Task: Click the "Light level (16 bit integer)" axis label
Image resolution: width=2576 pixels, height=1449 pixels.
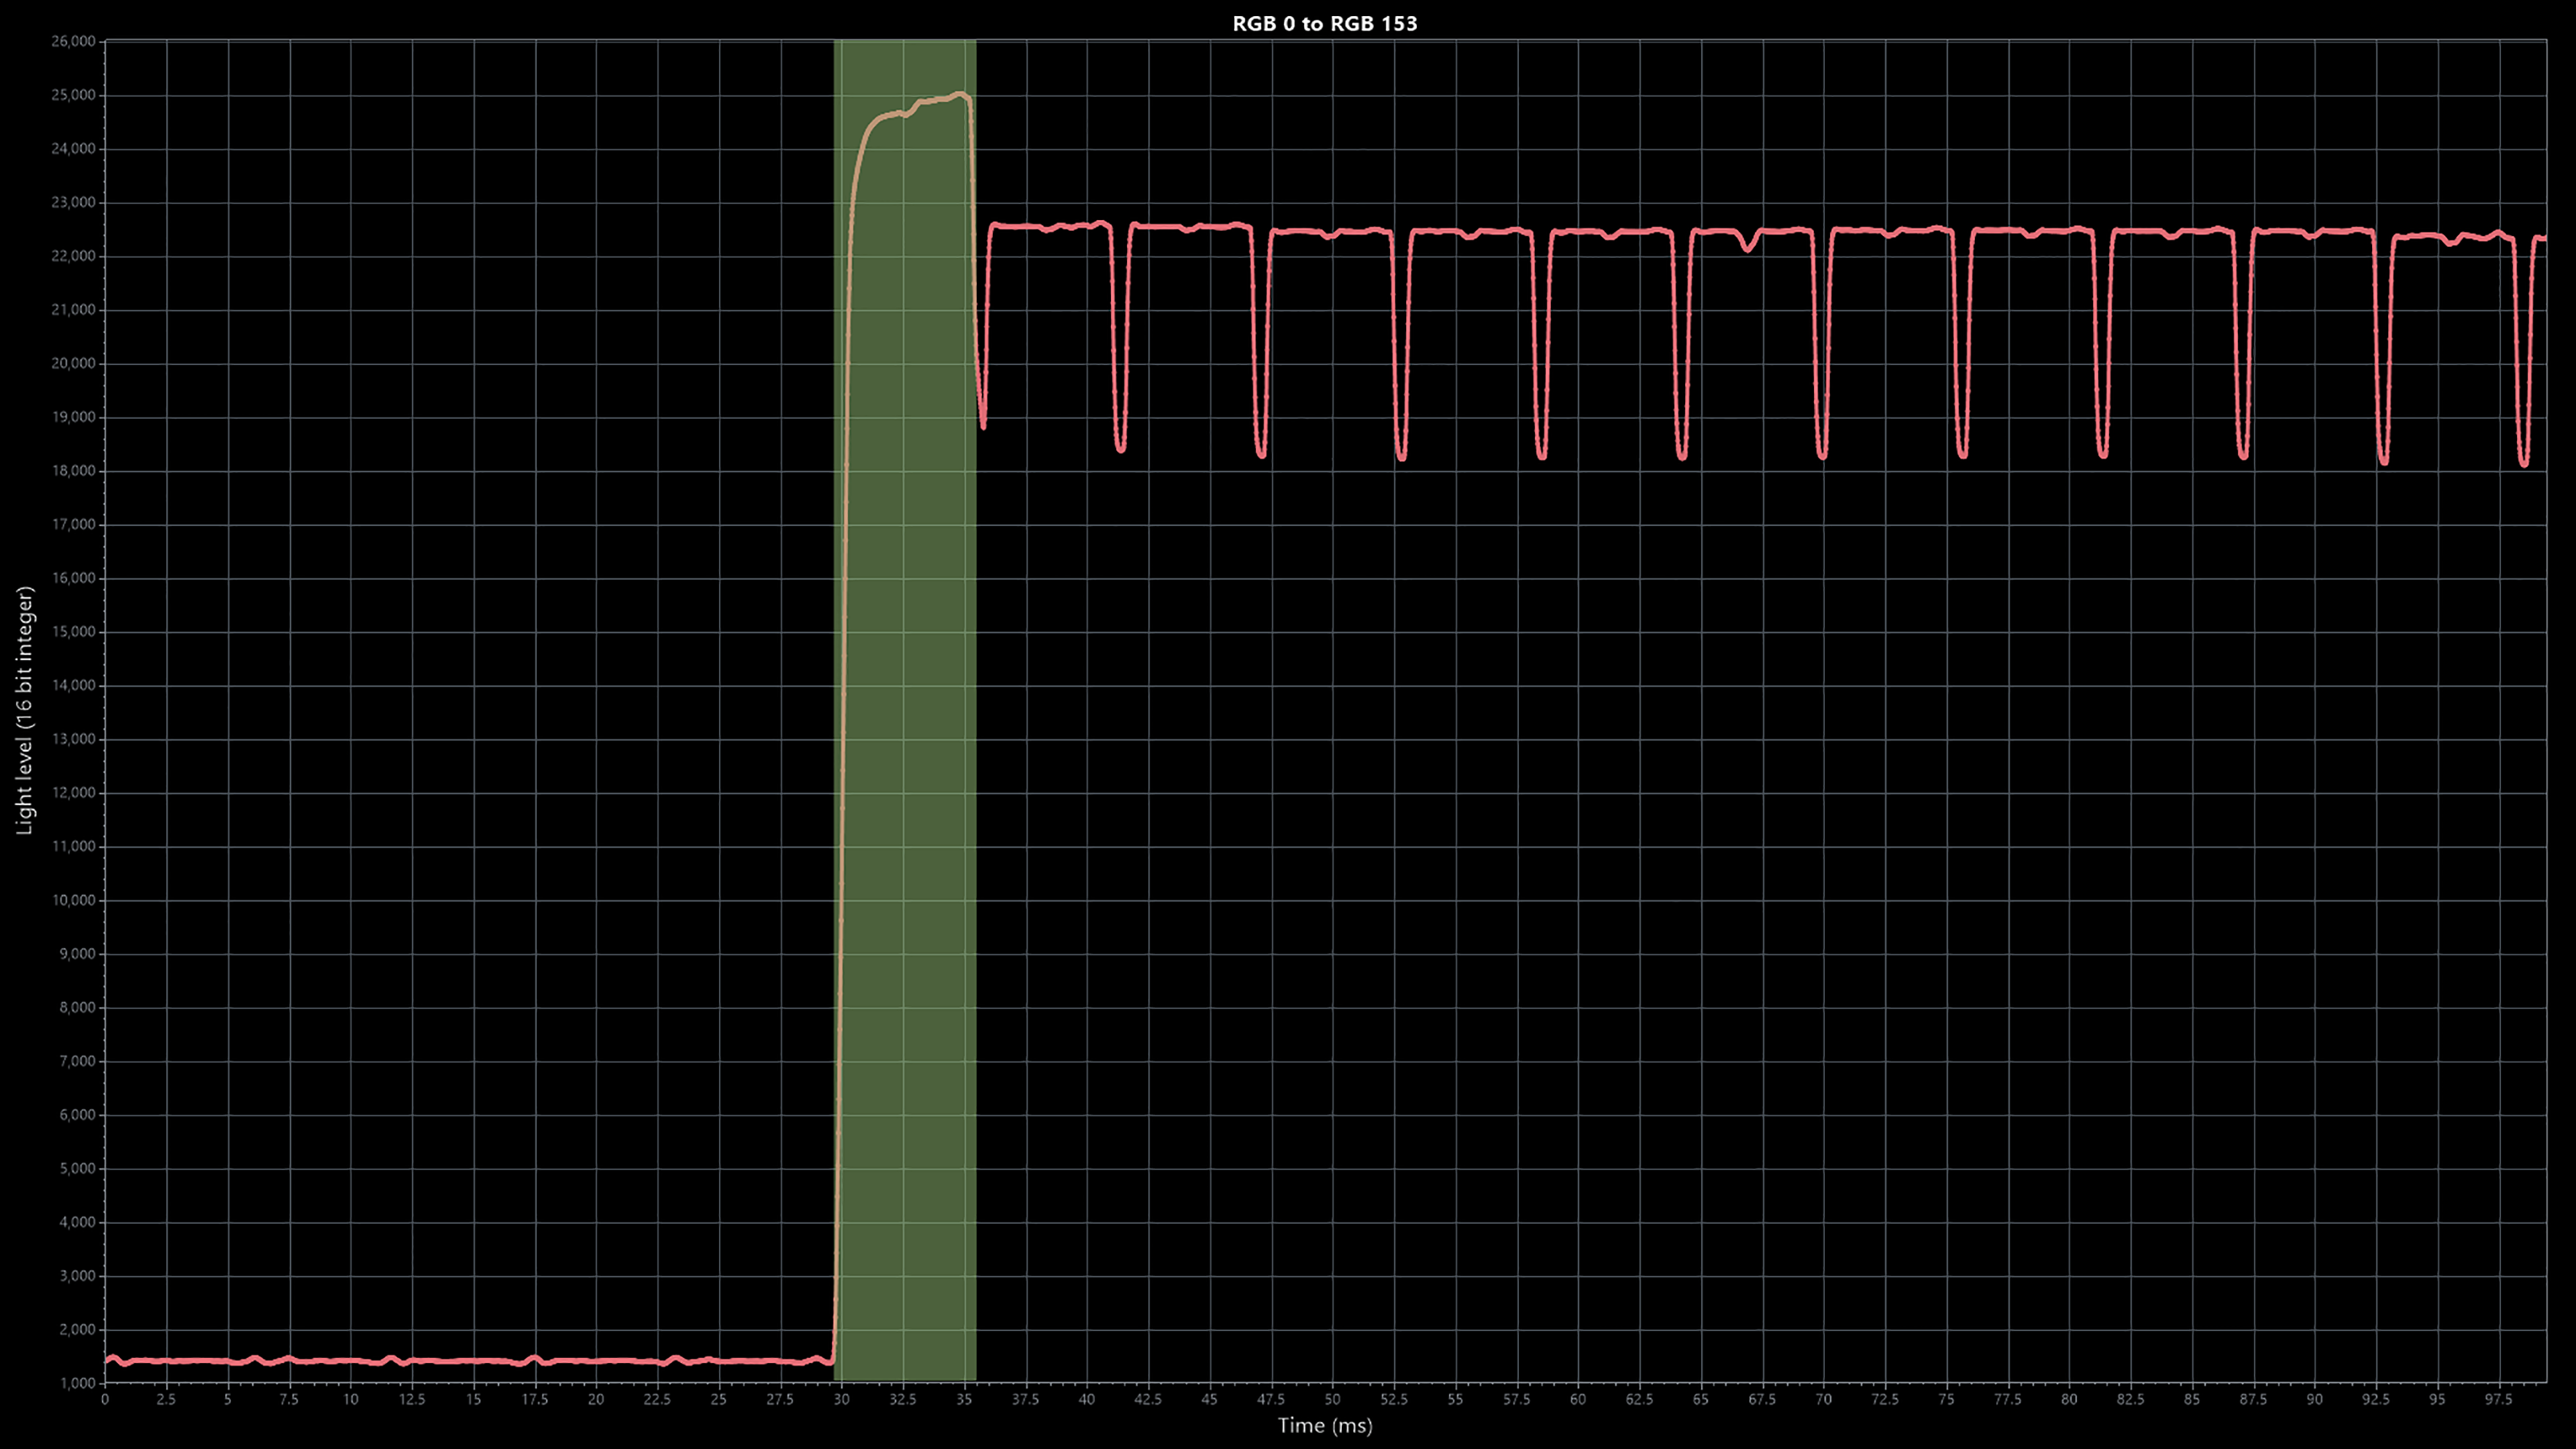Action: pos(25,710)
